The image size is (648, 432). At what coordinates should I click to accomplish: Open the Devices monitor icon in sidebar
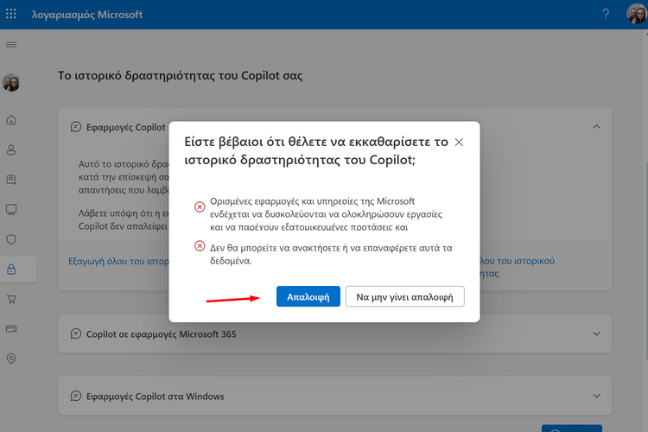(11, 209)
